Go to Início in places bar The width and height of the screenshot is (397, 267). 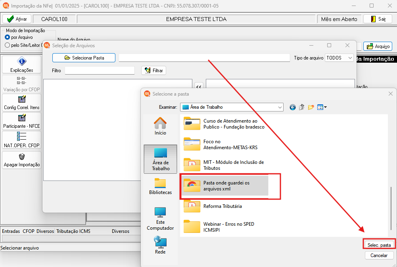(160, 126)
